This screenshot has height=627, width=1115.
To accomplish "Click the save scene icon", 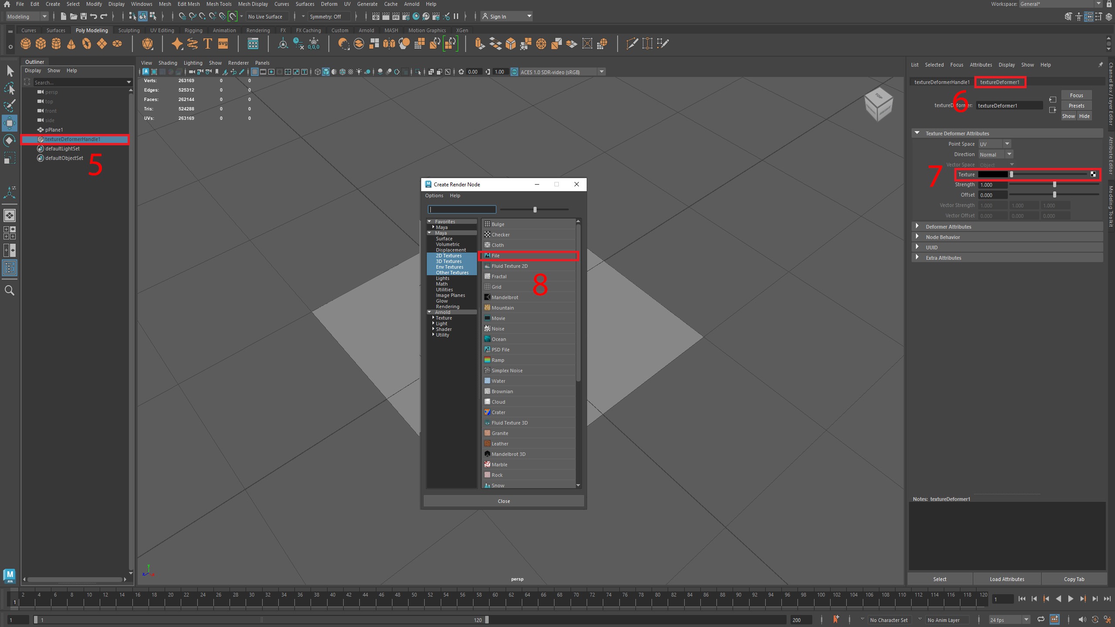I will 84,17.
